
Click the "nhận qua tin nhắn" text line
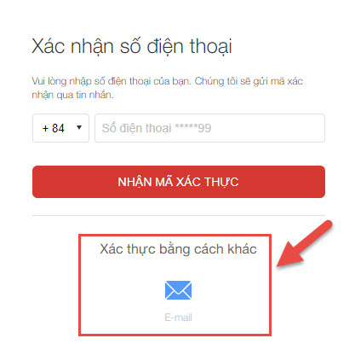pyautogui.click(x=72, y=95)
